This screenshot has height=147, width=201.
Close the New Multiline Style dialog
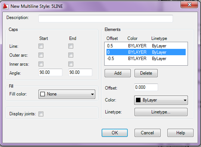tap(189, 5)
